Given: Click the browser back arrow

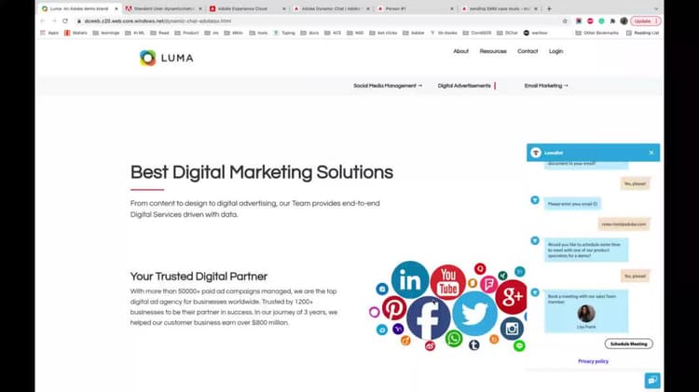Looking at the screenshot, I should coord(43,20).
